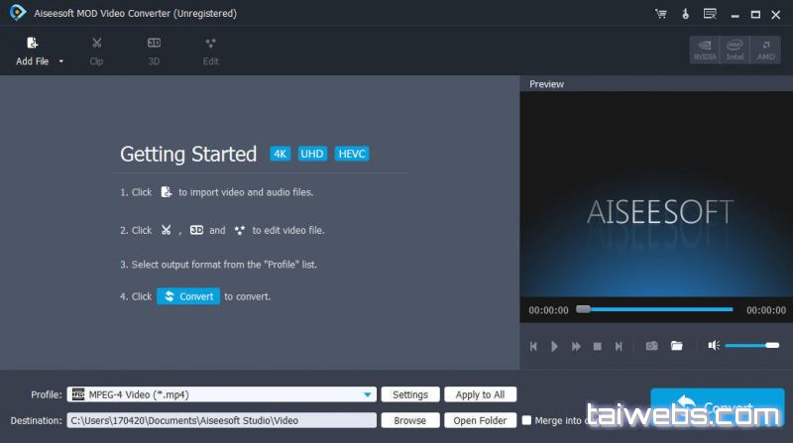Toggle Intel hardware acceleration

coord(735,50)
